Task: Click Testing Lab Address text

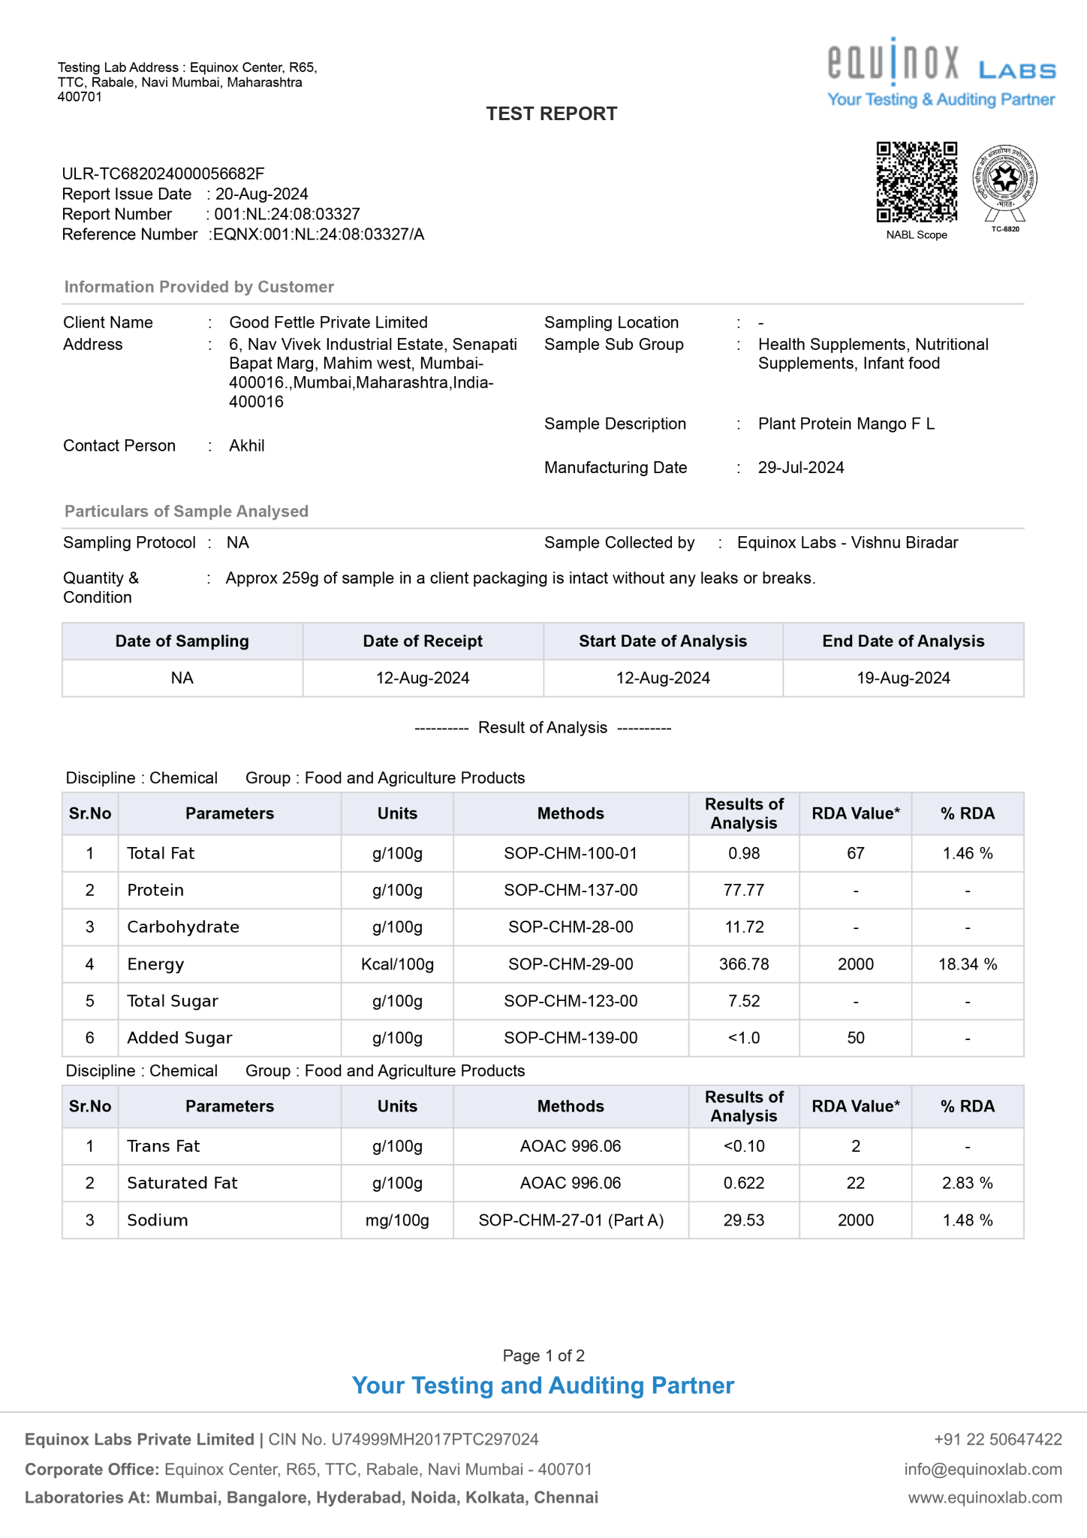Action: coord(188,82)
